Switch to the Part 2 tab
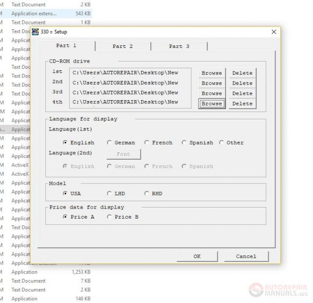 (x=123, y=46)
